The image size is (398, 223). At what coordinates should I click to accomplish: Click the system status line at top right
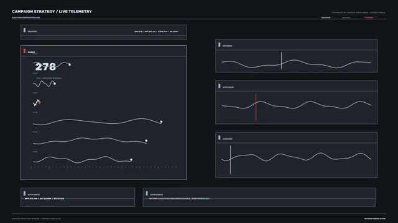pyautogui.click(x=359, y=12)
